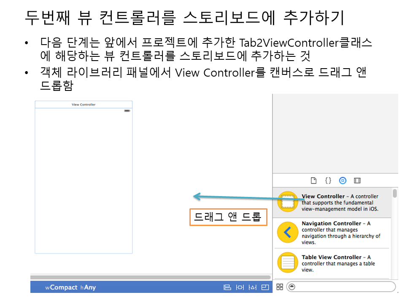Switch to the Code Snippet library
405x303 pixels.
(328, 181)
